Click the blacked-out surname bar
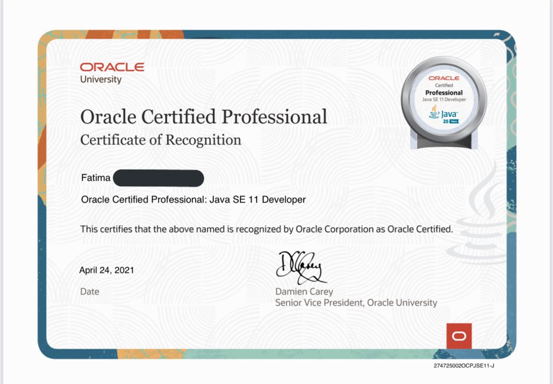This screenshot has width=553, height=384. [x=158, y=178]
